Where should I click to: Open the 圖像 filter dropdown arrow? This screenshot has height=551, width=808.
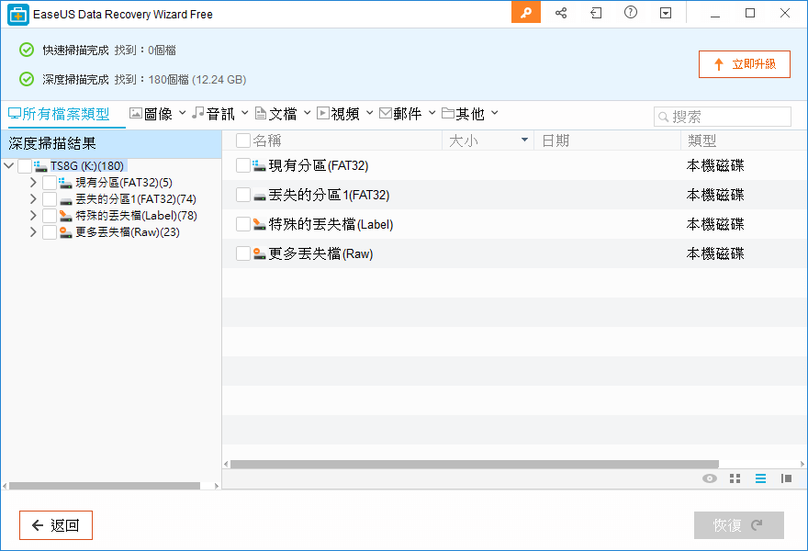[x=182, y=113]
